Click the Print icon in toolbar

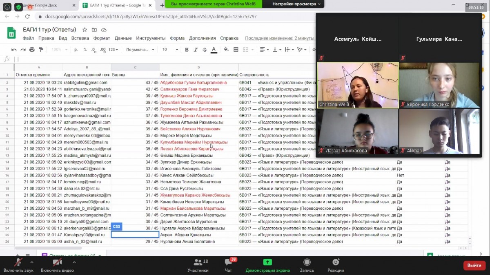32,50
